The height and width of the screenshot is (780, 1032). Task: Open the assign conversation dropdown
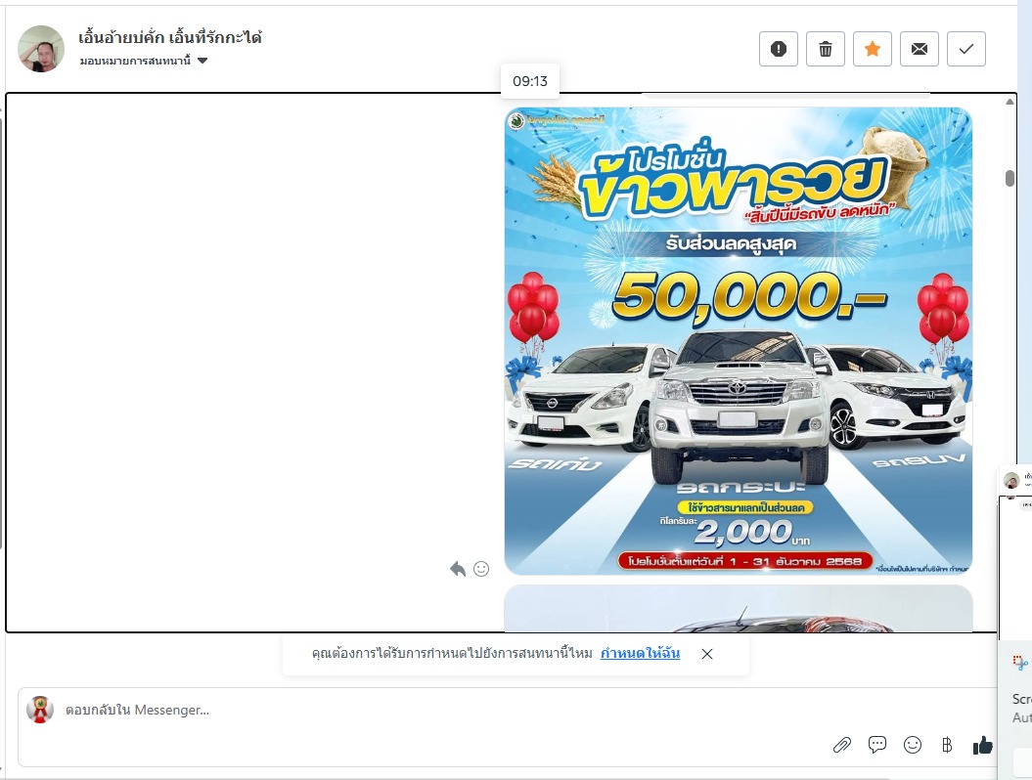tap(144, 61)
